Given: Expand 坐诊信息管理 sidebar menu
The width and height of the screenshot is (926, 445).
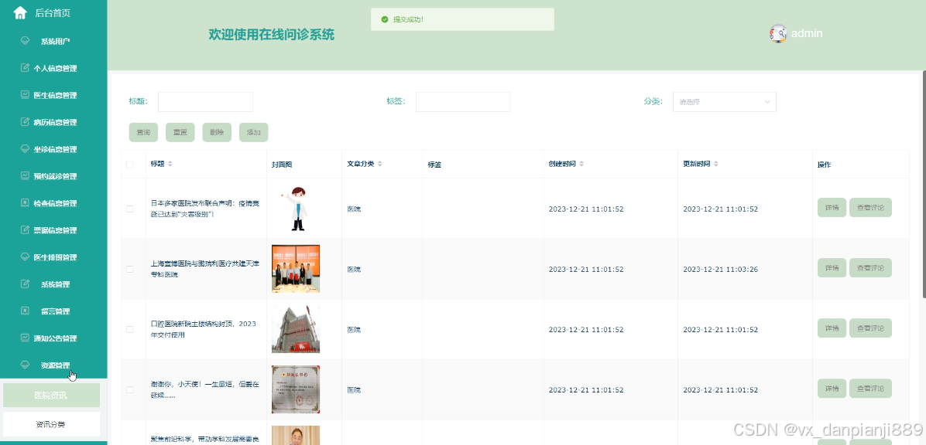Looking at the screenshot, I should click(x=53, y=149).
